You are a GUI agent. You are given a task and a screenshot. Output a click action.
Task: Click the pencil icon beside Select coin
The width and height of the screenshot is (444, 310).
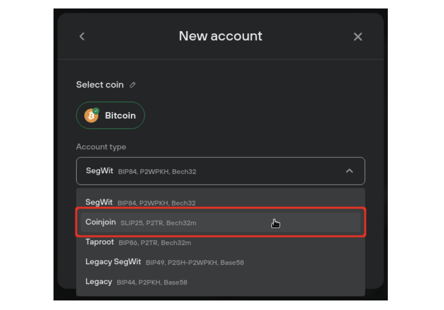(132, 85)
